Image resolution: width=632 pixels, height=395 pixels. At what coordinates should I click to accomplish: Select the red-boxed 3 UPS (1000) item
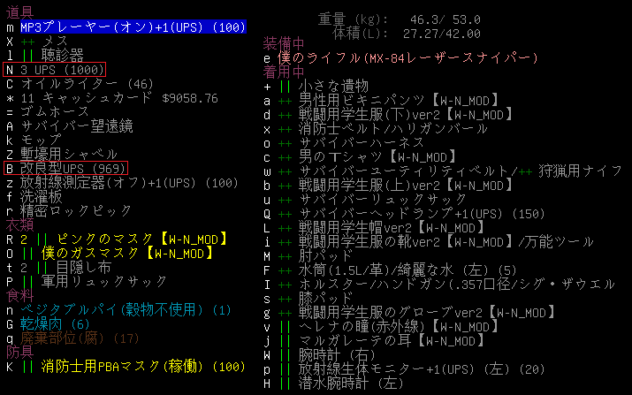tap(55, 69)
